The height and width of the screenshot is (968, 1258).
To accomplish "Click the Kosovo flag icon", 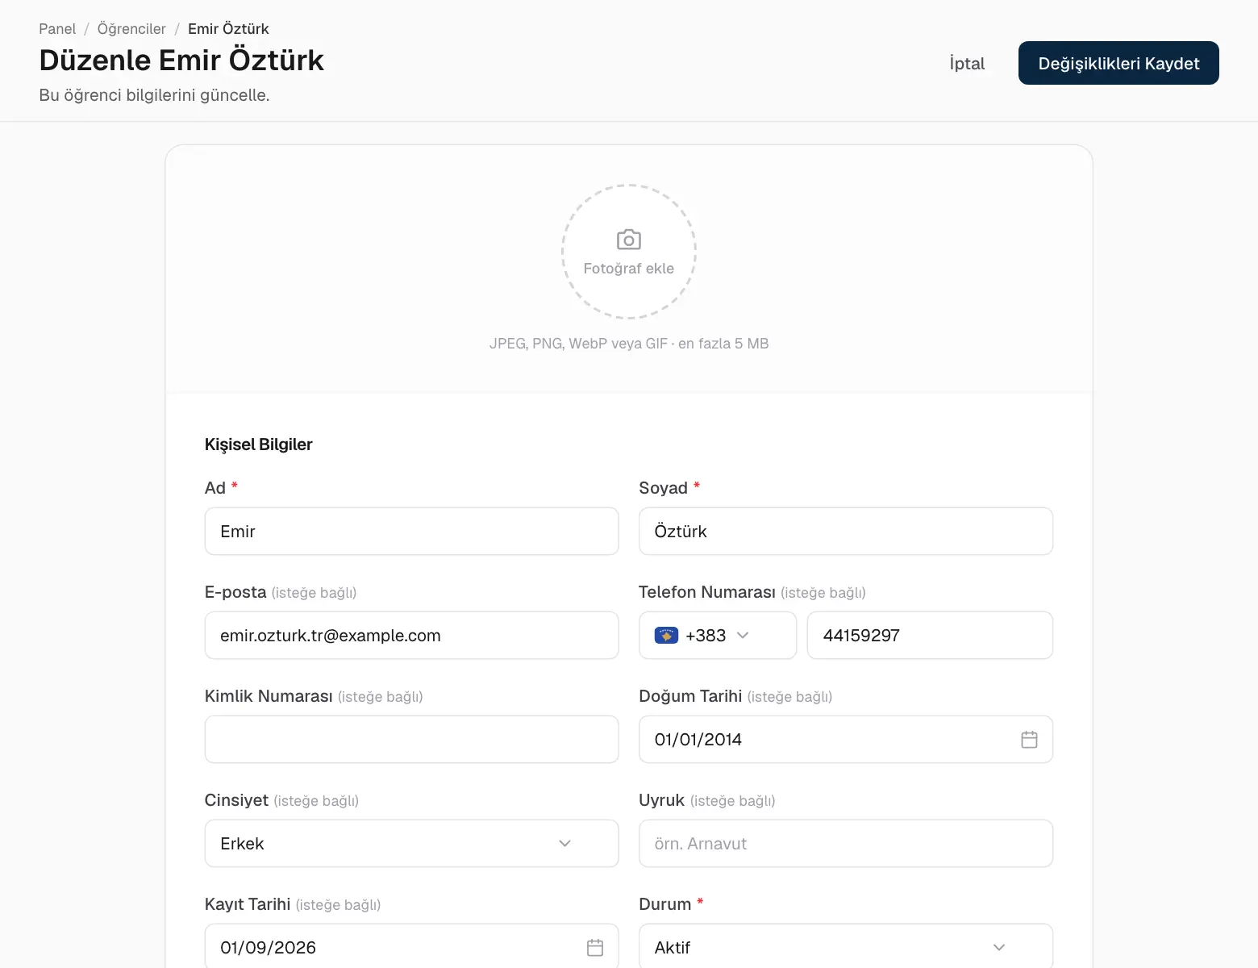I will (x=666, y=636).
